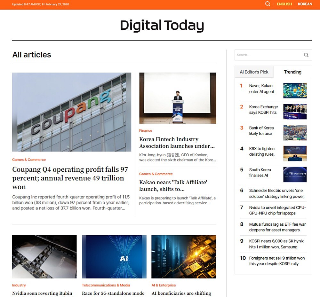Viewport: 320px width, 297px height.
Task: Click the Telecommunications & Media category label
Action: click(106, 285)
